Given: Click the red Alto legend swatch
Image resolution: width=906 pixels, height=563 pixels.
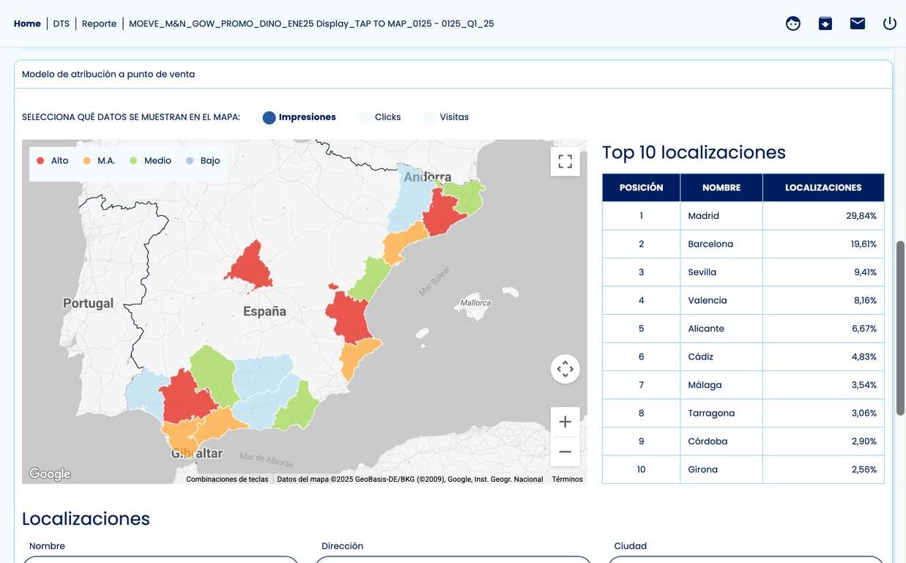Looking at the screenshot, I should pos(40,161).
